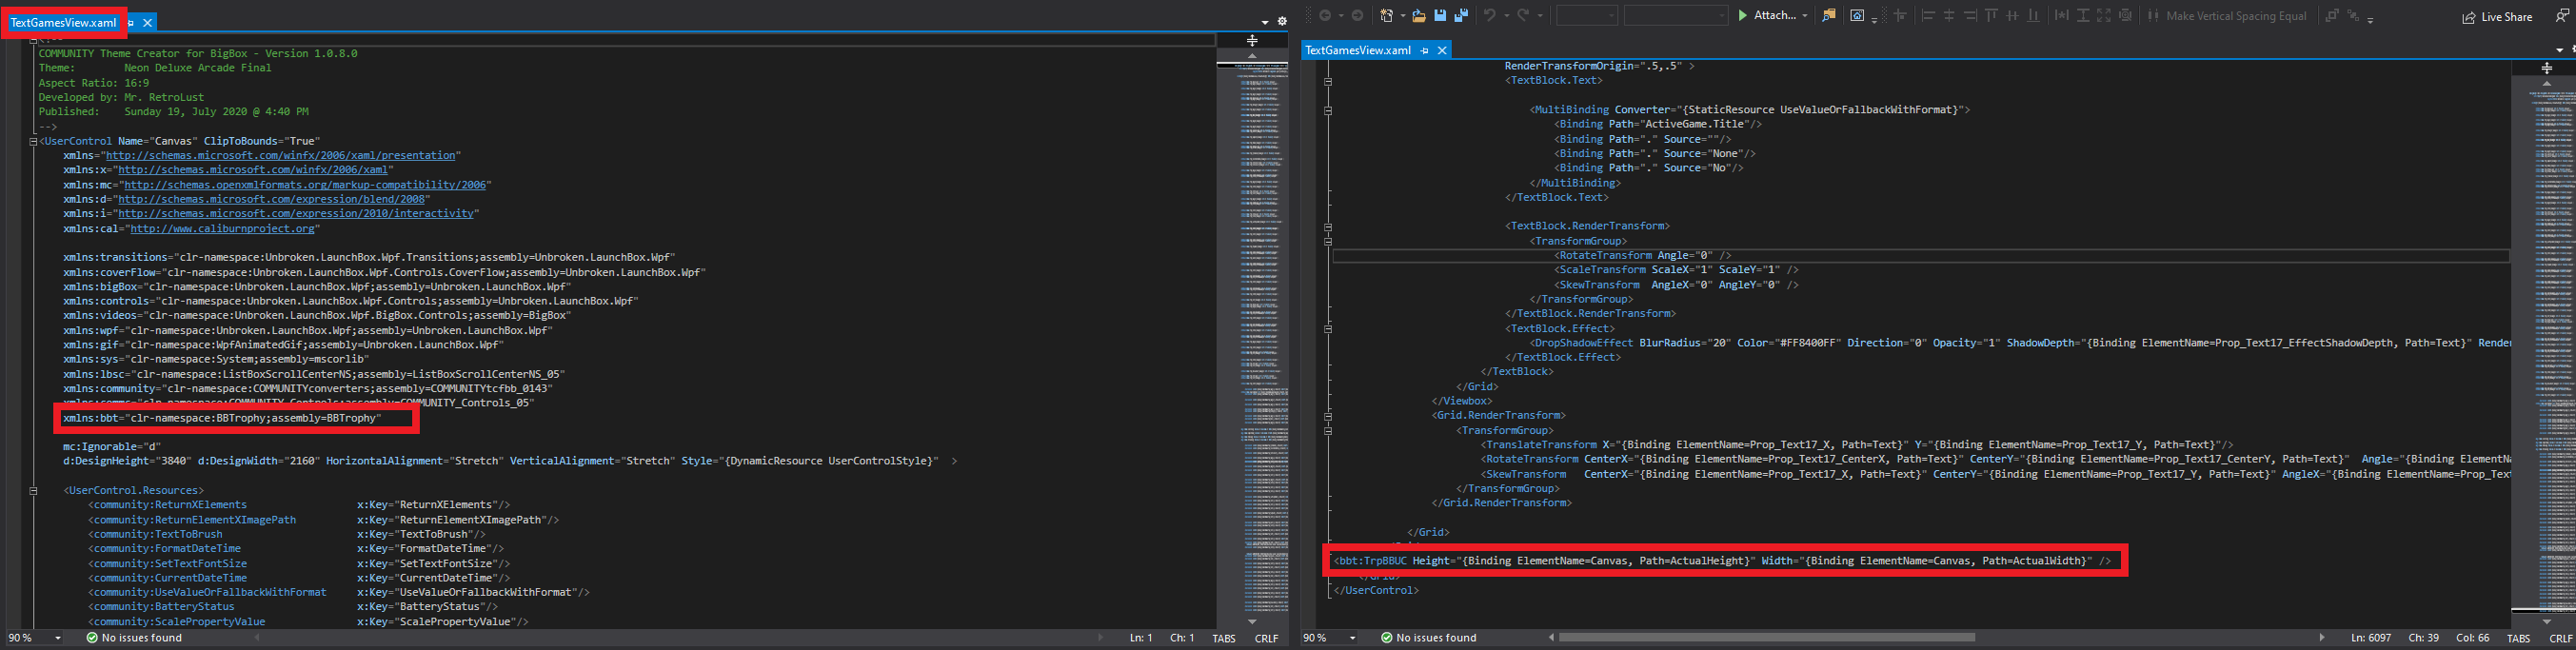This screenshot has height=650, width=2576.
Task: Click the Align Middles toolbar icon
Action: 2013,15
